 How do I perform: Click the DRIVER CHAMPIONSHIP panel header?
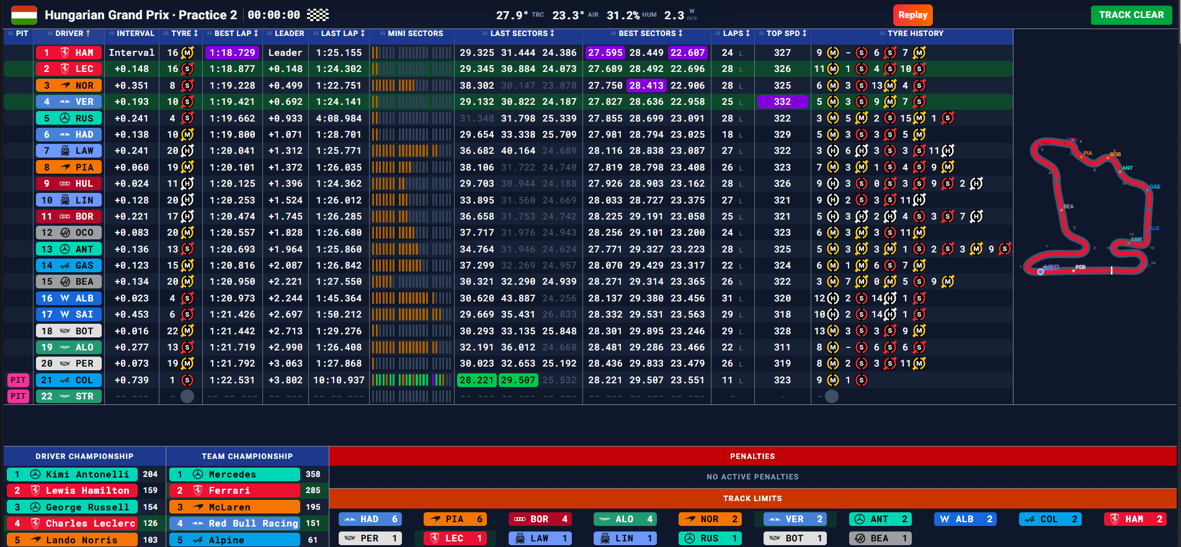[x=84, y=456]
